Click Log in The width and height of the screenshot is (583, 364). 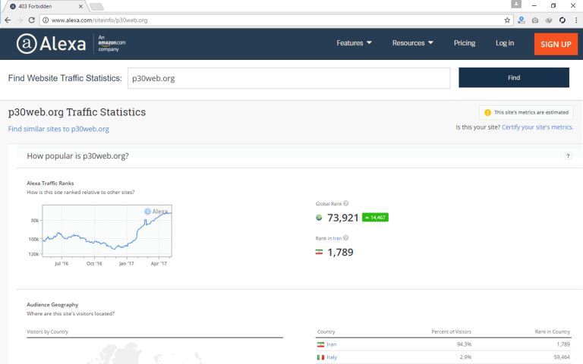(x=505, y=43)
